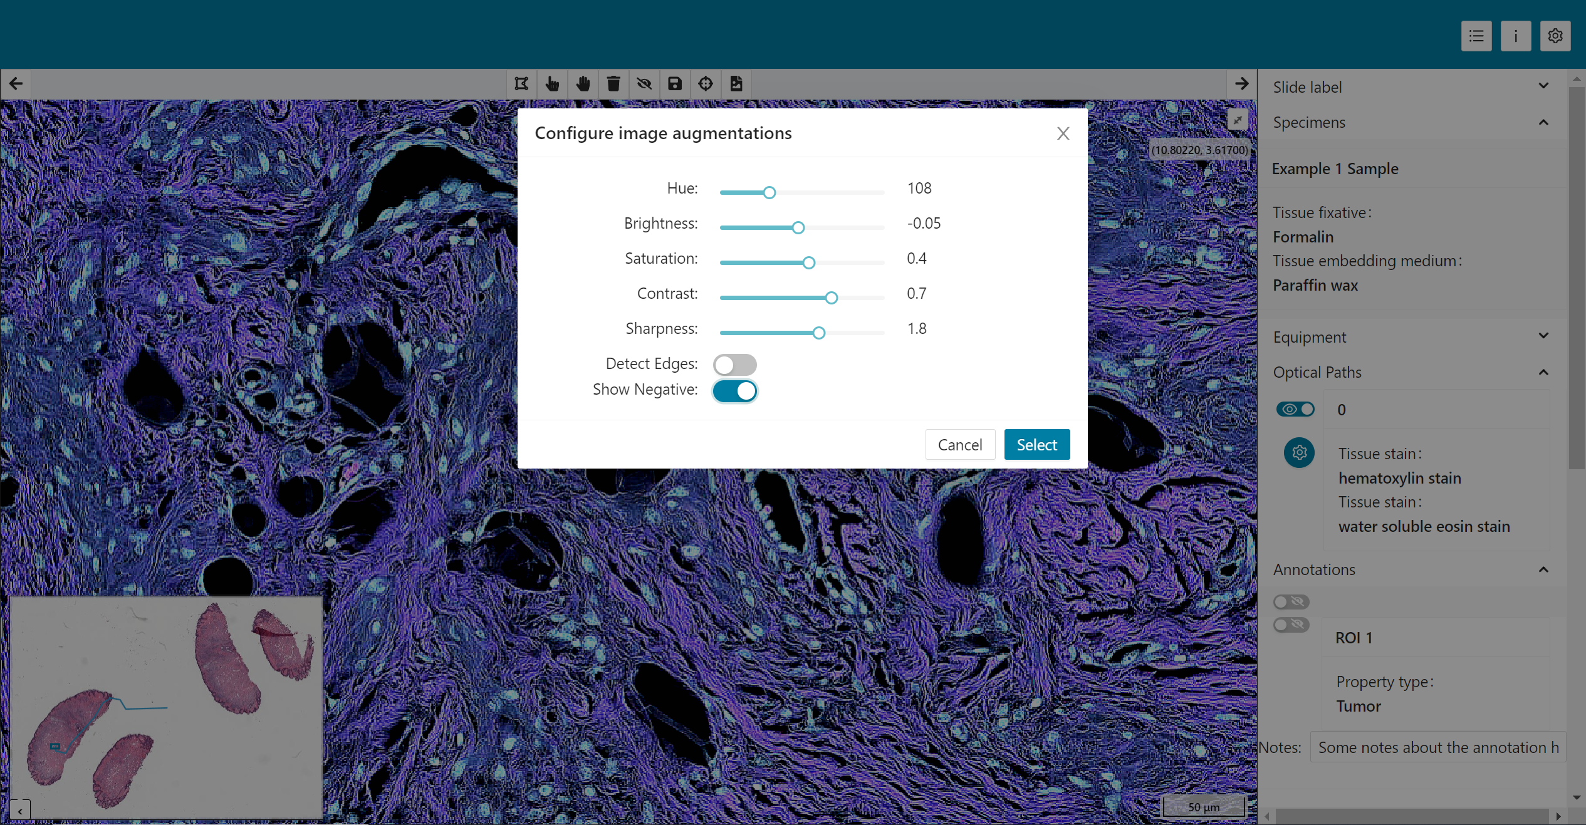Image resolution: width=1586 pixels, height=825 pixels.
Task: Open the info panel in header
Action: point(1516,36)
